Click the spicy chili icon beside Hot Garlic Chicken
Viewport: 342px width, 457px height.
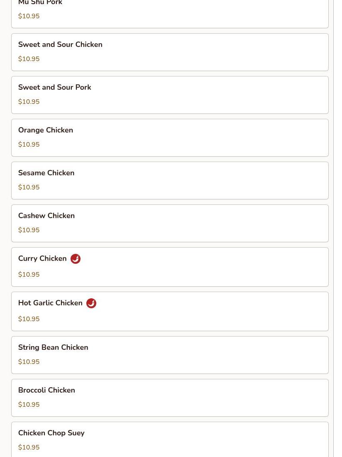[91, 303]
